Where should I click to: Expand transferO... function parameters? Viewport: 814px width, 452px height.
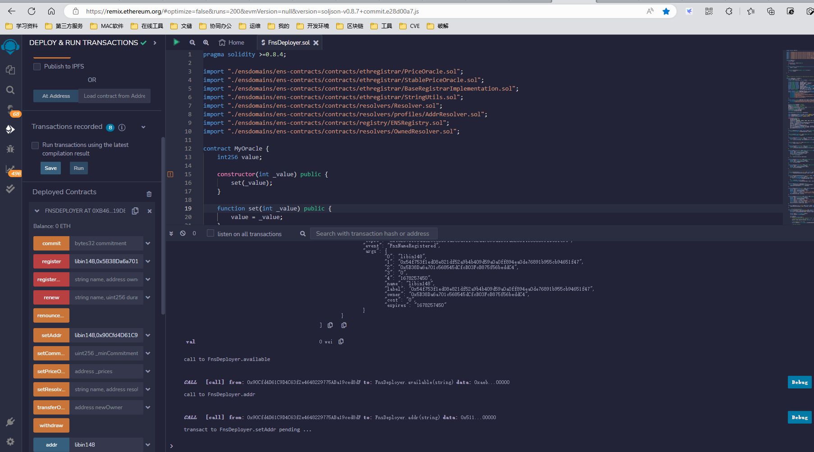148,407
